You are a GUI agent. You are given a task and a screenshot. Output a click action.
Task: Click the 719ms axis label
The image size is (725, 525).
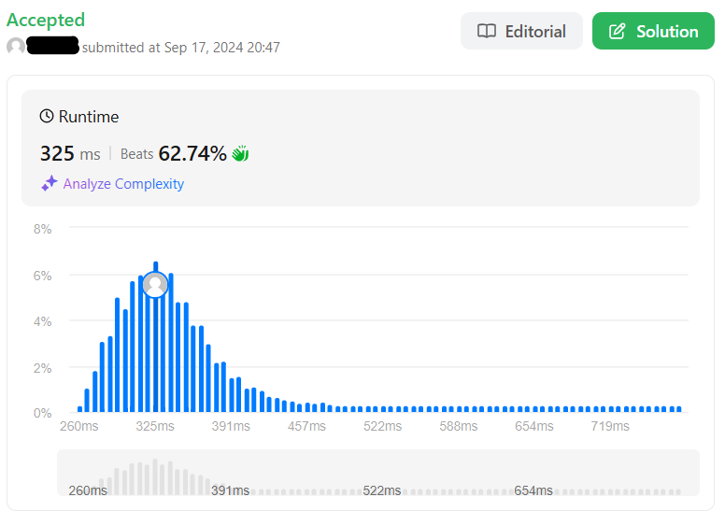610,426
